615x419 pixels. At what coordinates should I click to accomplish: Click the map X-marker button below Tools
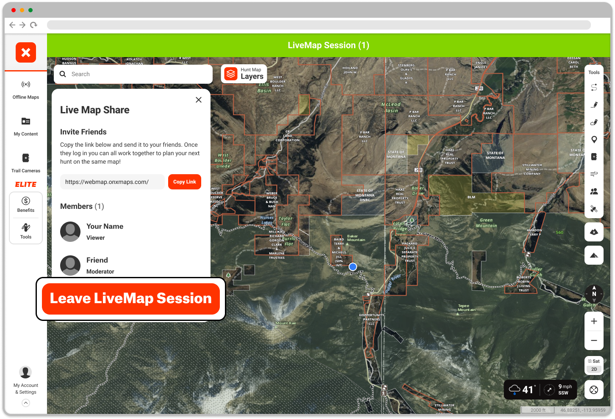(x=594, y=232)
